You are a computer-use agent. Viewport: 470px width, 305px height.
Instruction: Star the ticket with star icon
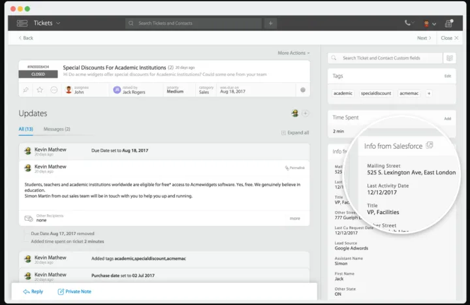40,89
